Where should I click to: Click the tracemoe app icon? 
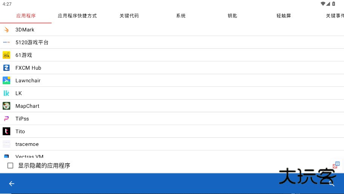[x=6, y=144]
